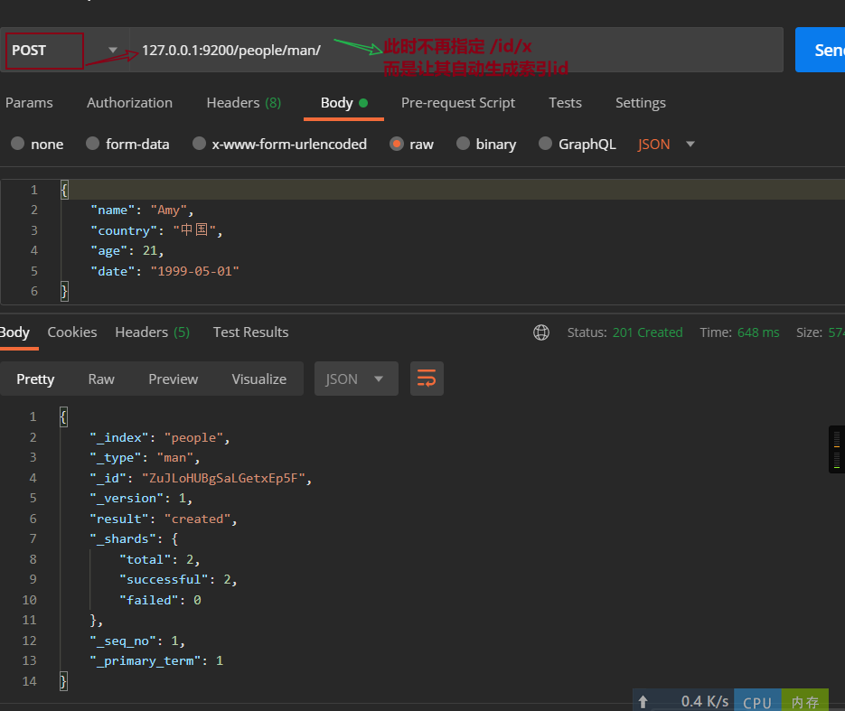The height and width of the screenshot is (711, 845).
Task: Switch to Preview response view
Action: coord(173,379)
